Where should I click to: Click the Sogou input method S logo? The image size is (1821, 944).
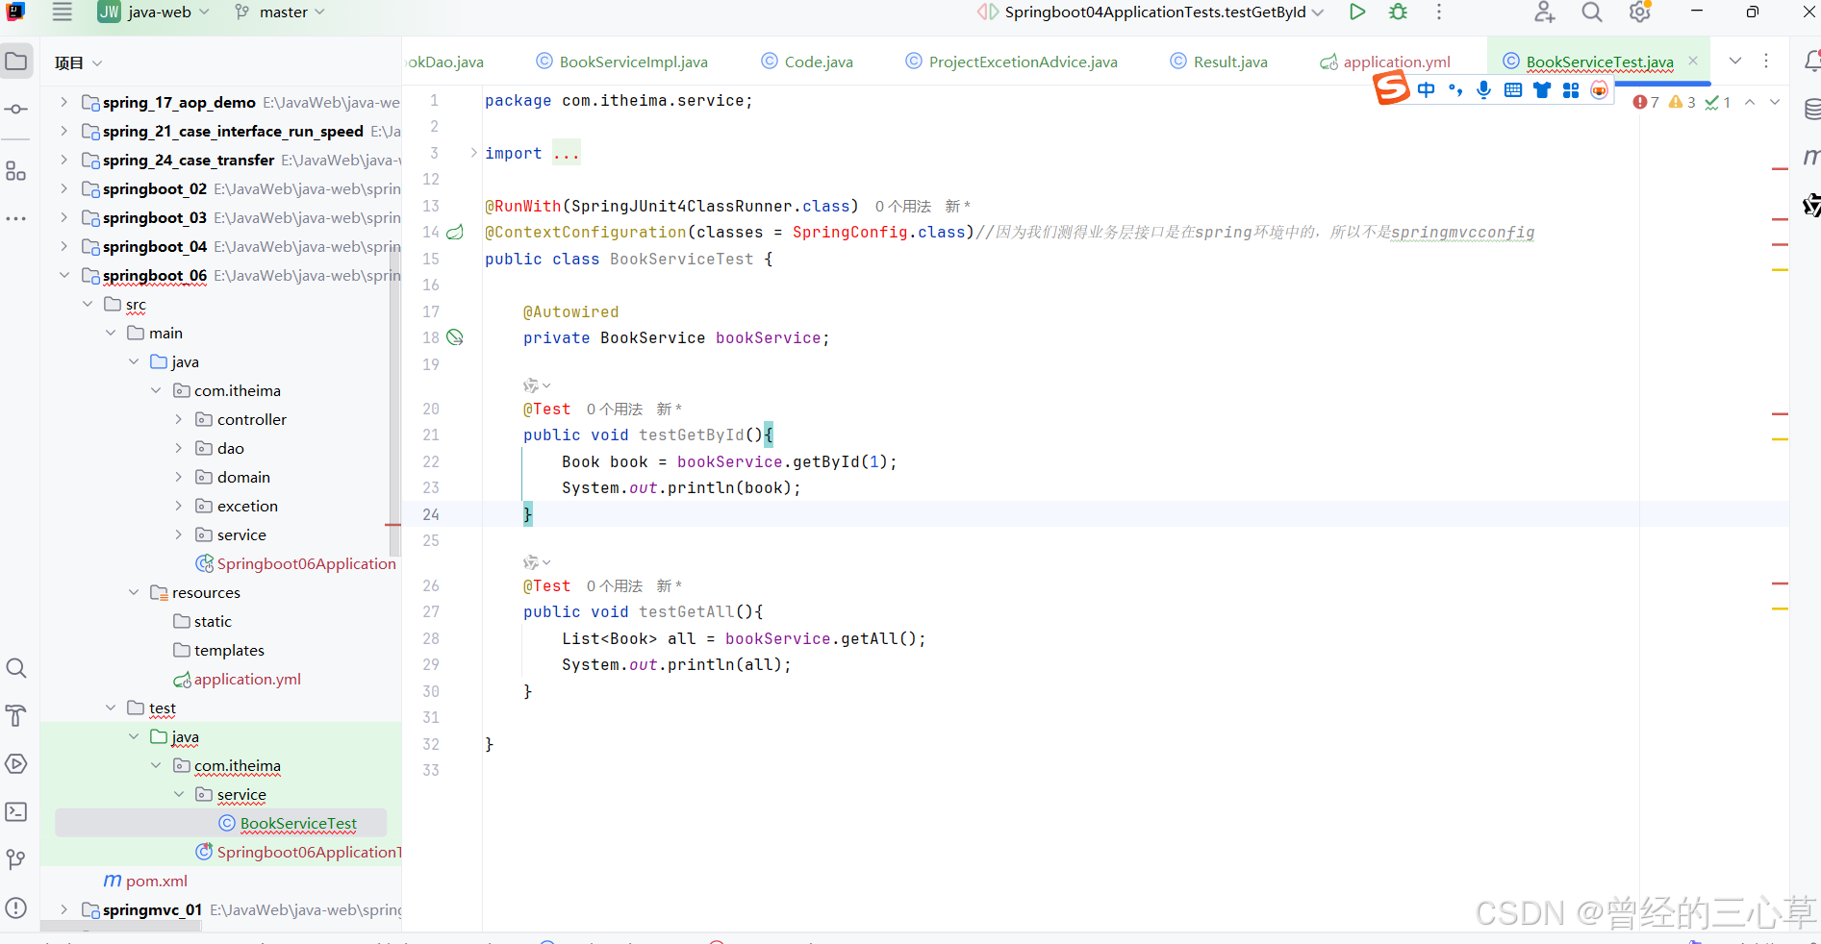click(1391, 88)
